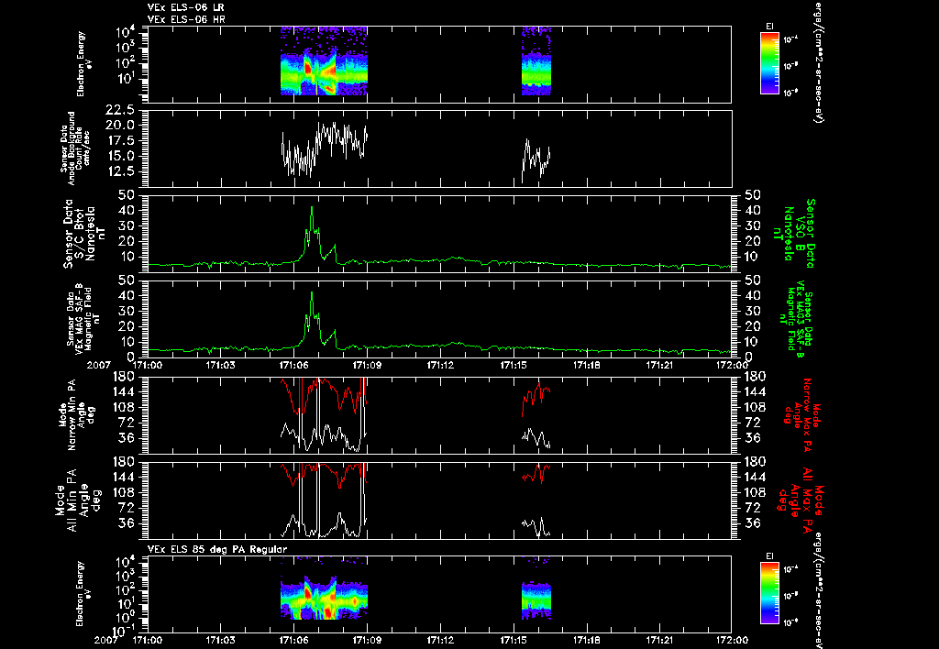
Task: Click the '22.5' count rate tick label
Action: click(120, 110)
